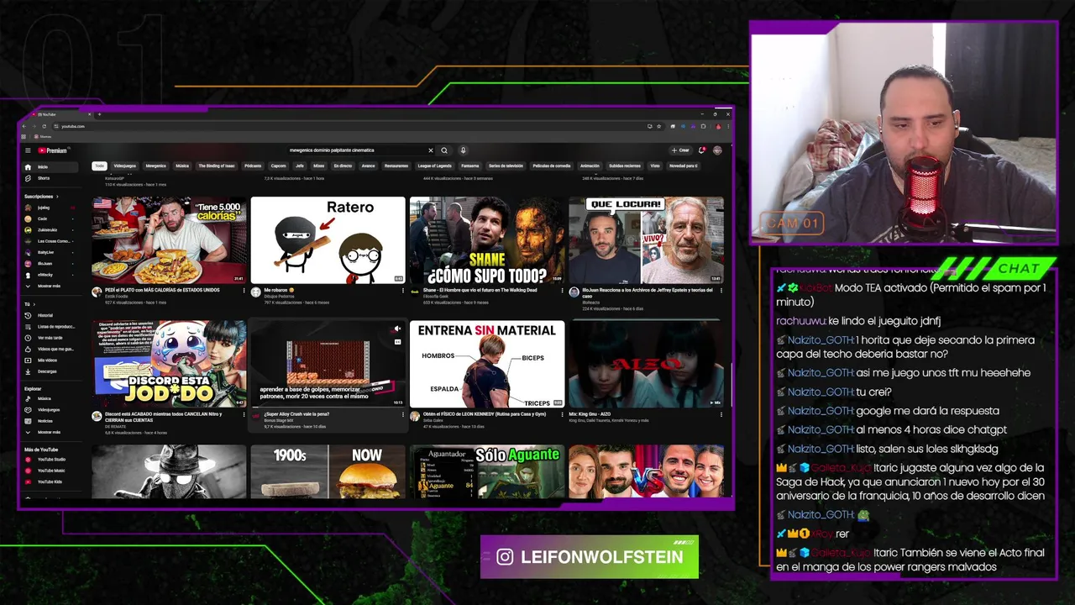Click the Crear button
The image size is (1075, 605).
(680, 150)
